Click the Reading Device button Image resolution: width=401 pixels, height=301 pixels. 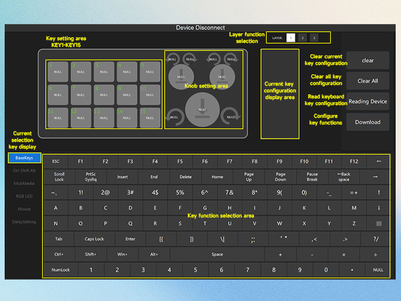368,102
